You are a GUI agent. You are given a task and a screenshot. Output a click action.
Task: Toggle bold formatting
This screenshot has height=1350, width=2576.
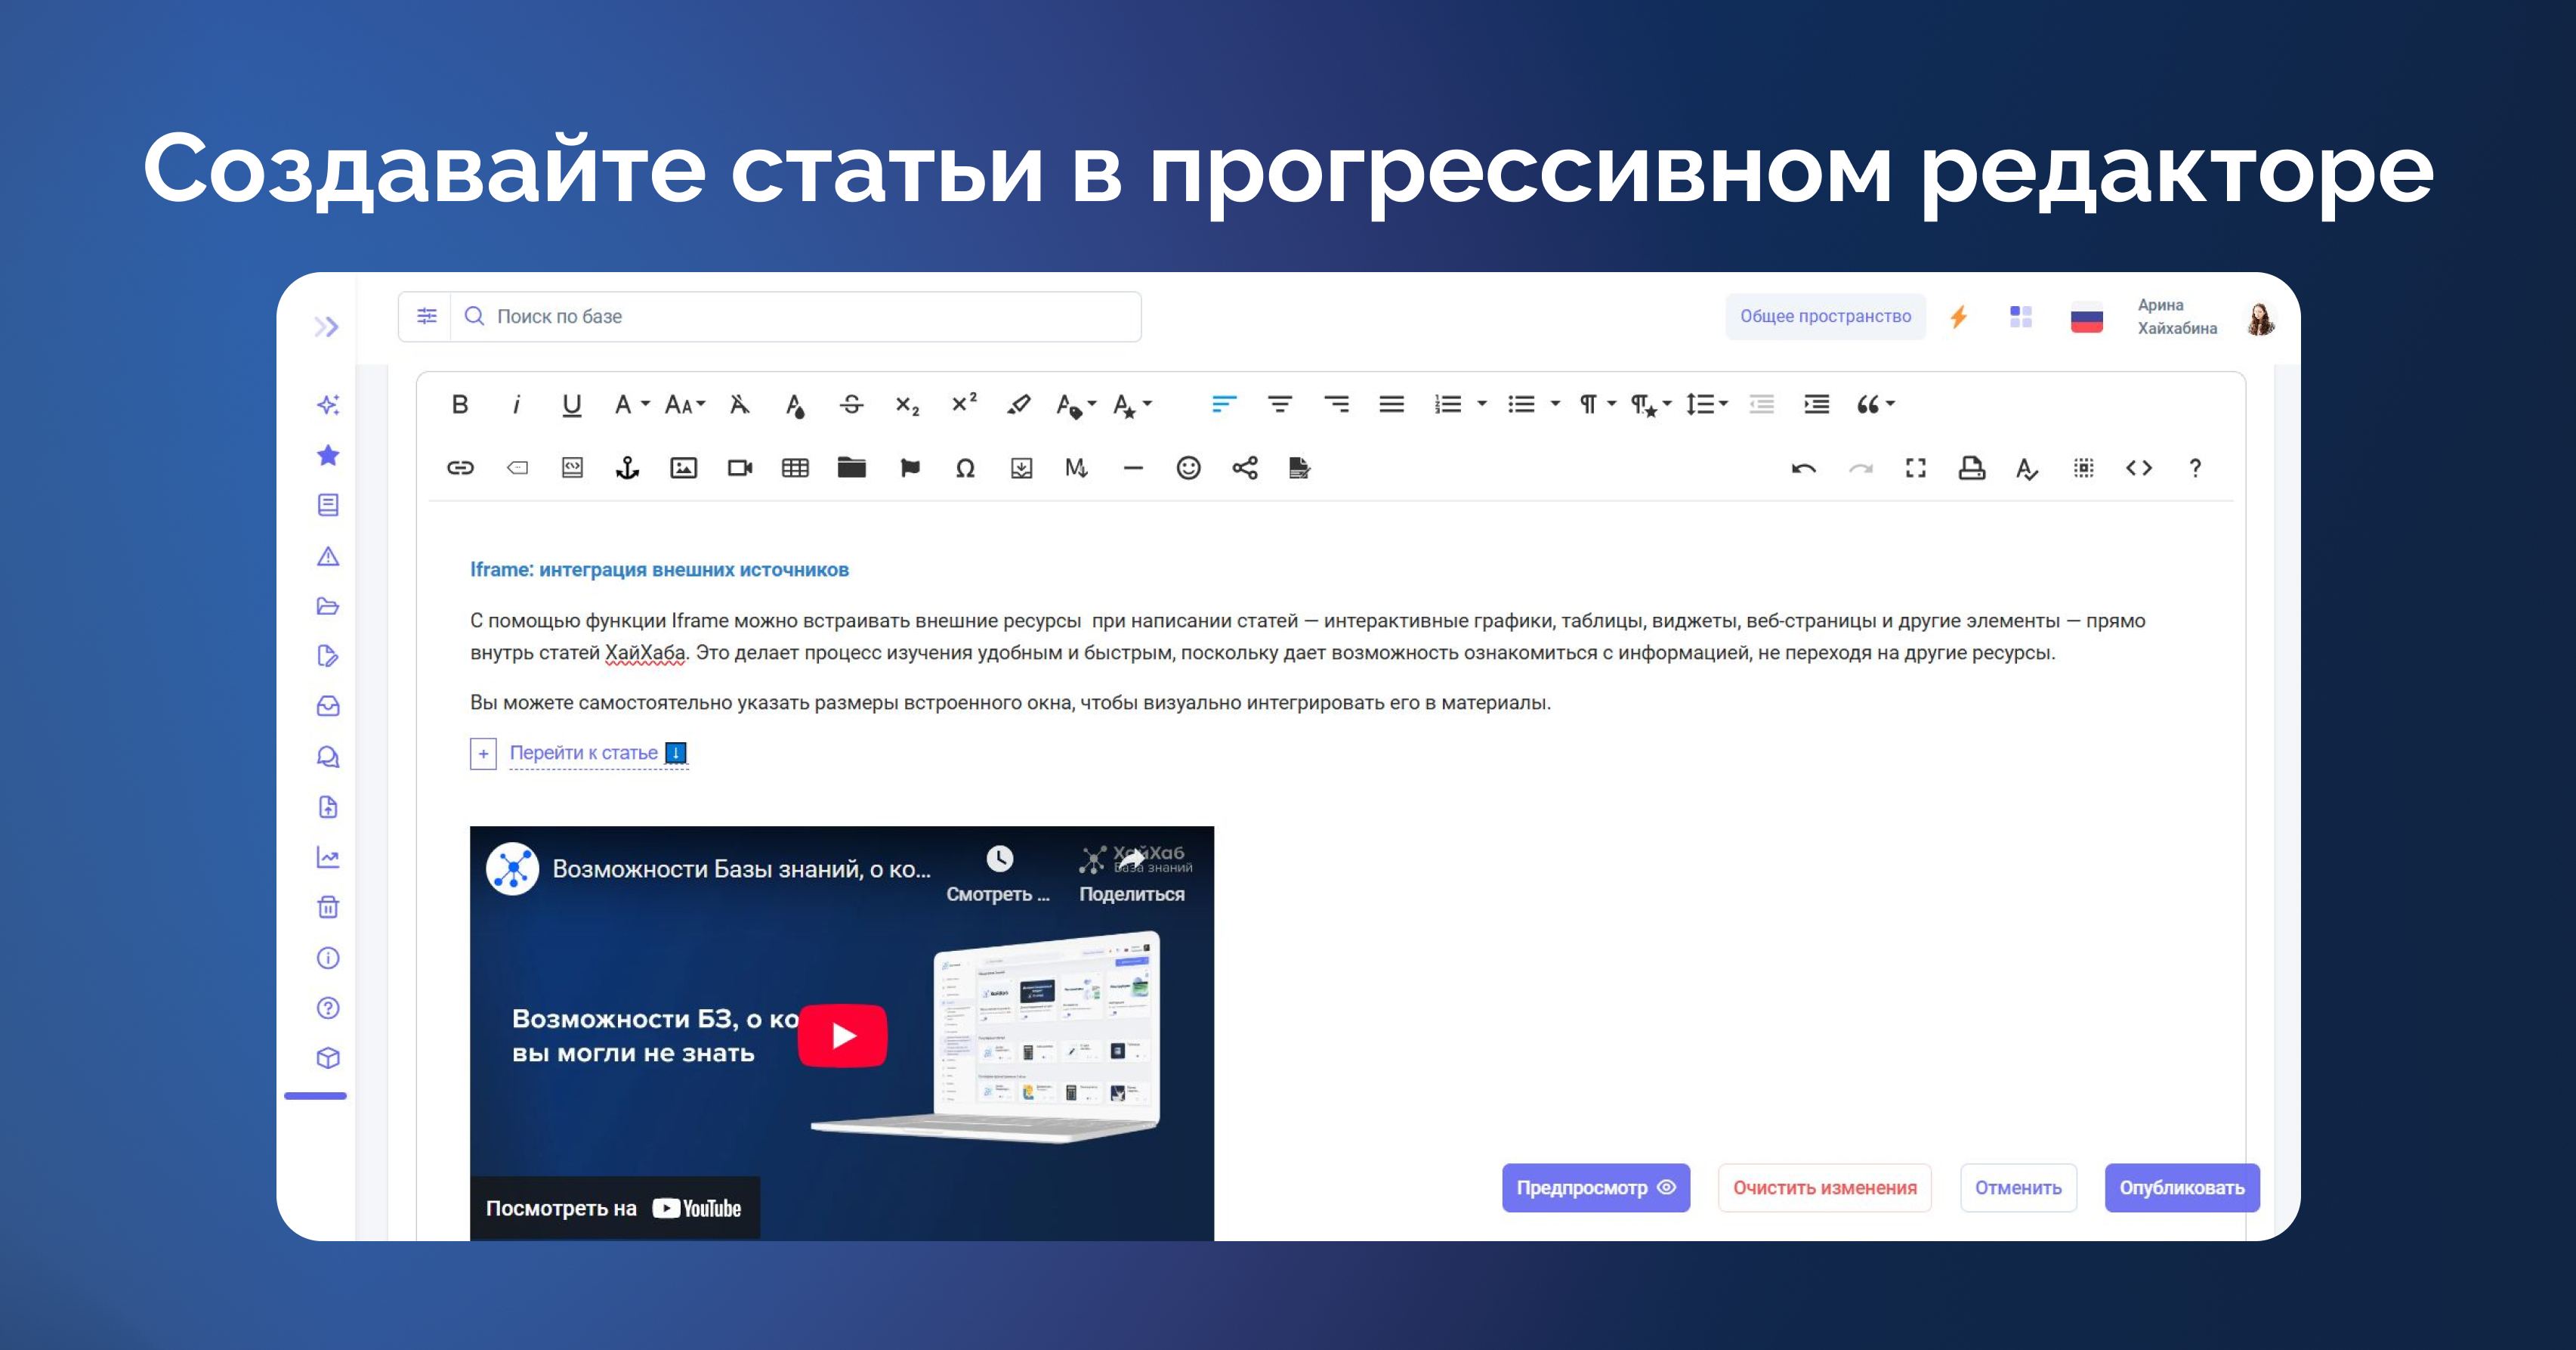tap(460, 404)
